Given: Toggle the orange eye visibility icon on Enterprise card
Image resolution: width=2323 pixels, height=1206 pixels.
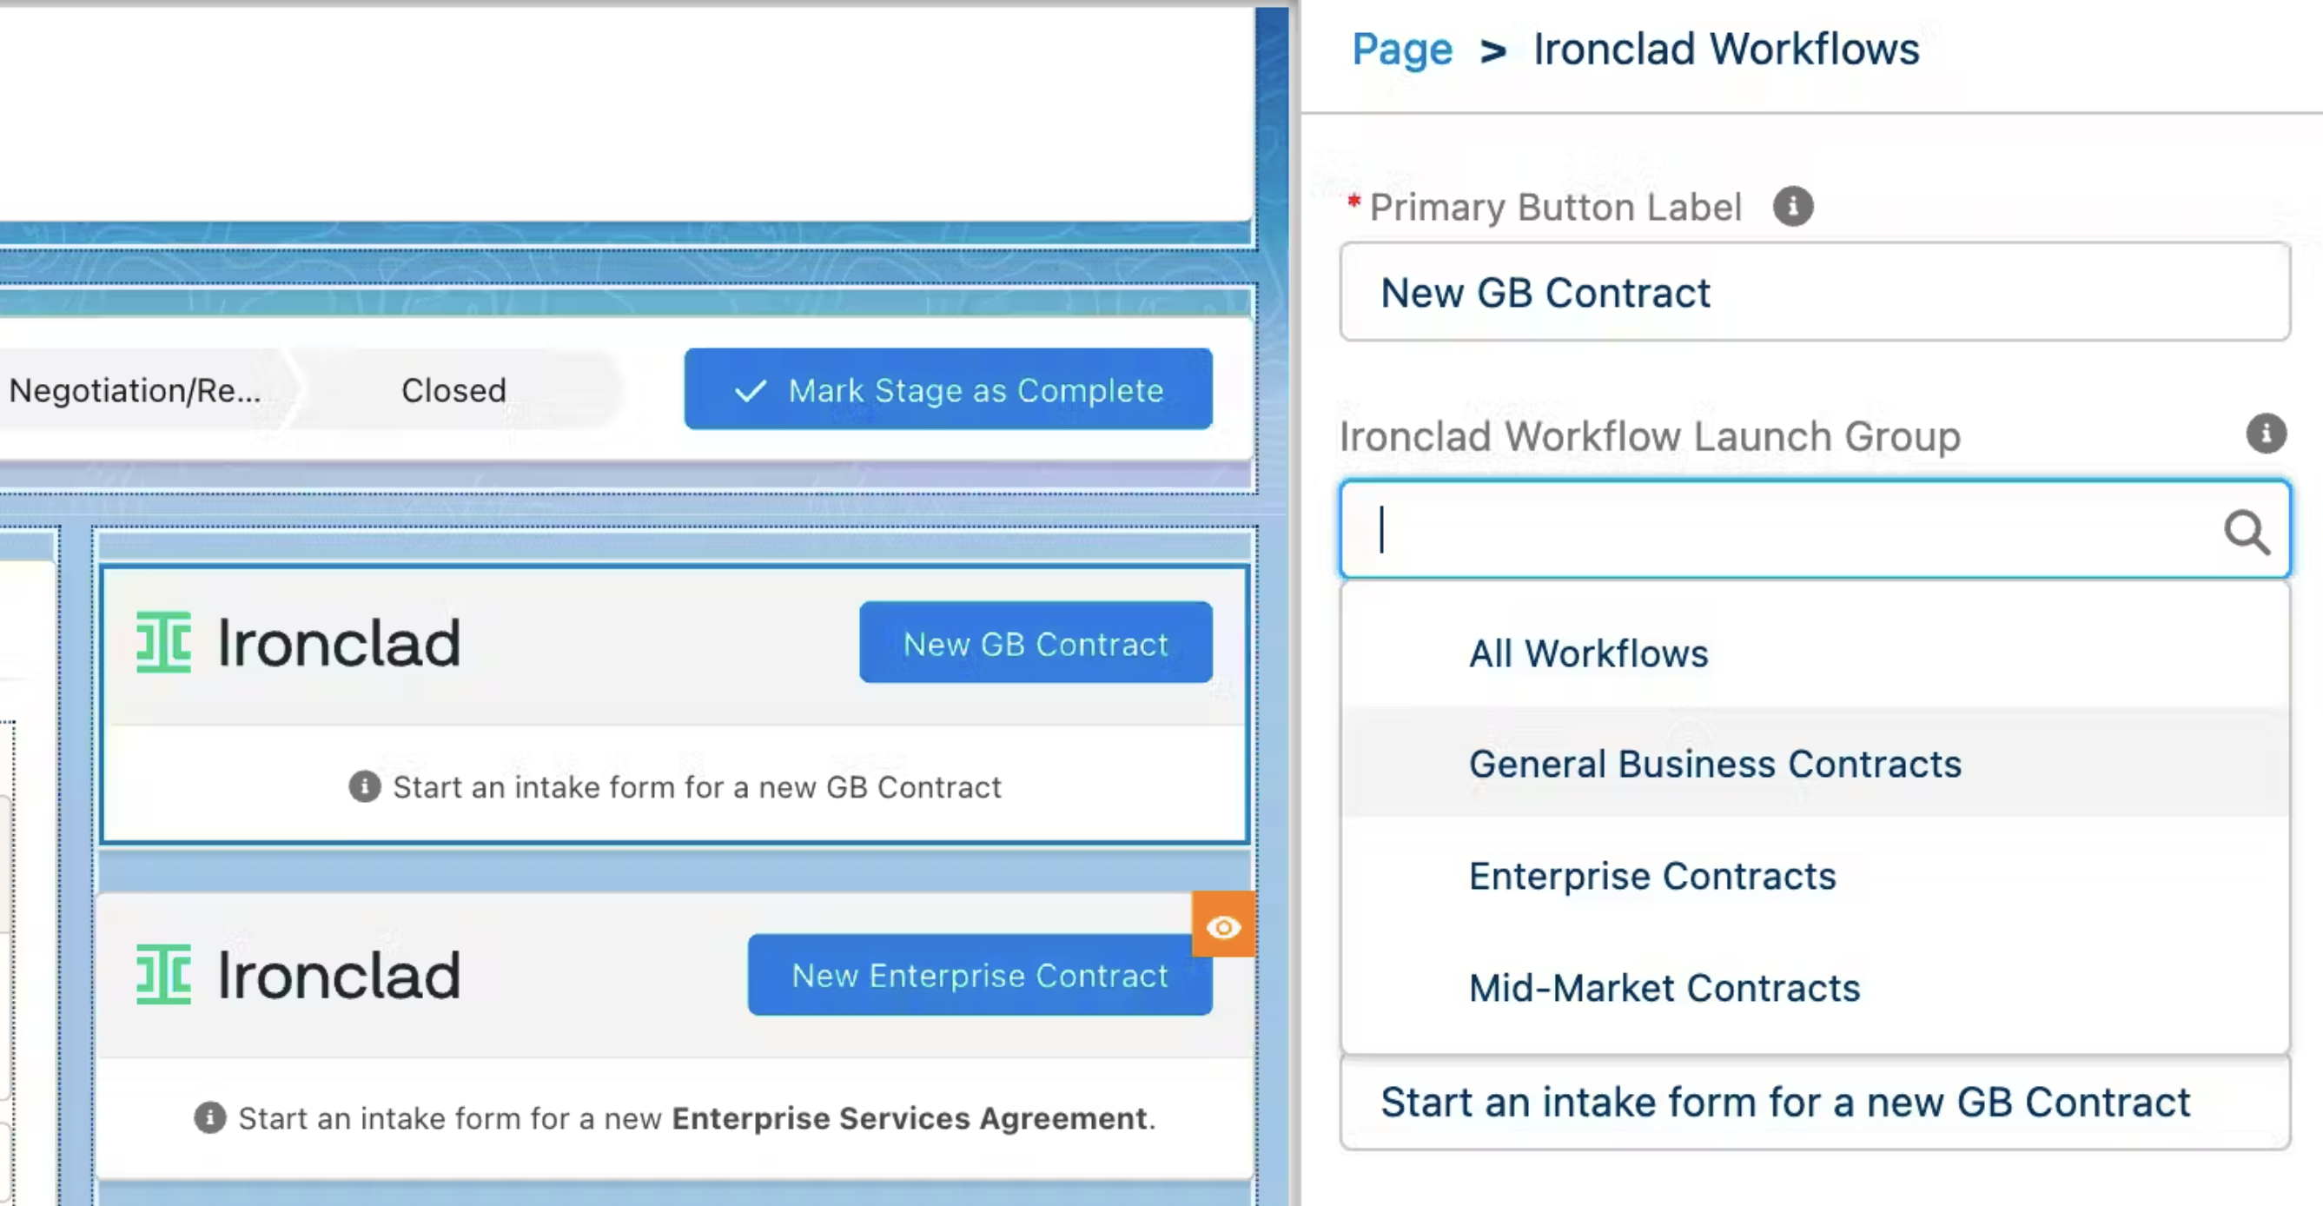Looking at the screenshot, I should coord(1223,925).
